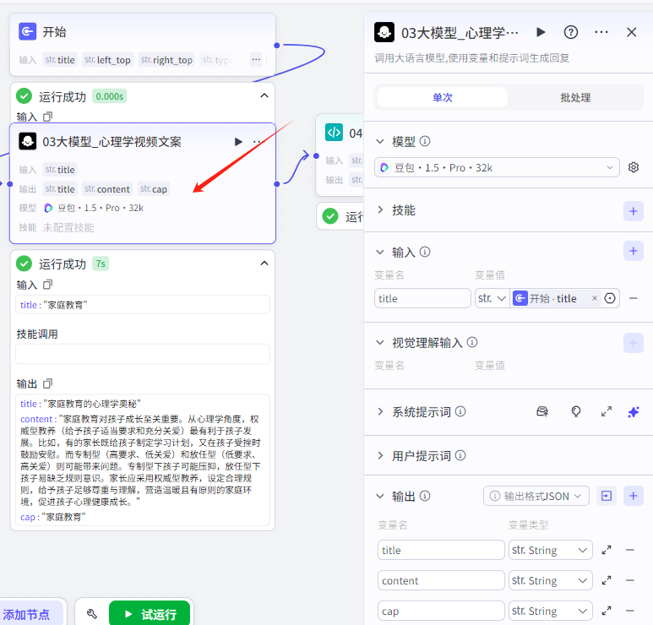Click 试运行 test run button

(150, 614)
